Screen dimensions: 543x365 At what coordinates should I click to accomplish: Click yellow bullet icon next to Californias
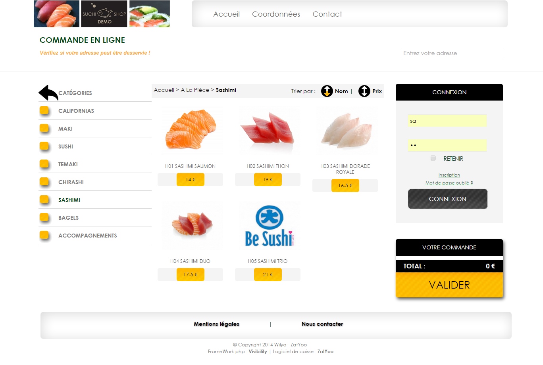[44, 110]
